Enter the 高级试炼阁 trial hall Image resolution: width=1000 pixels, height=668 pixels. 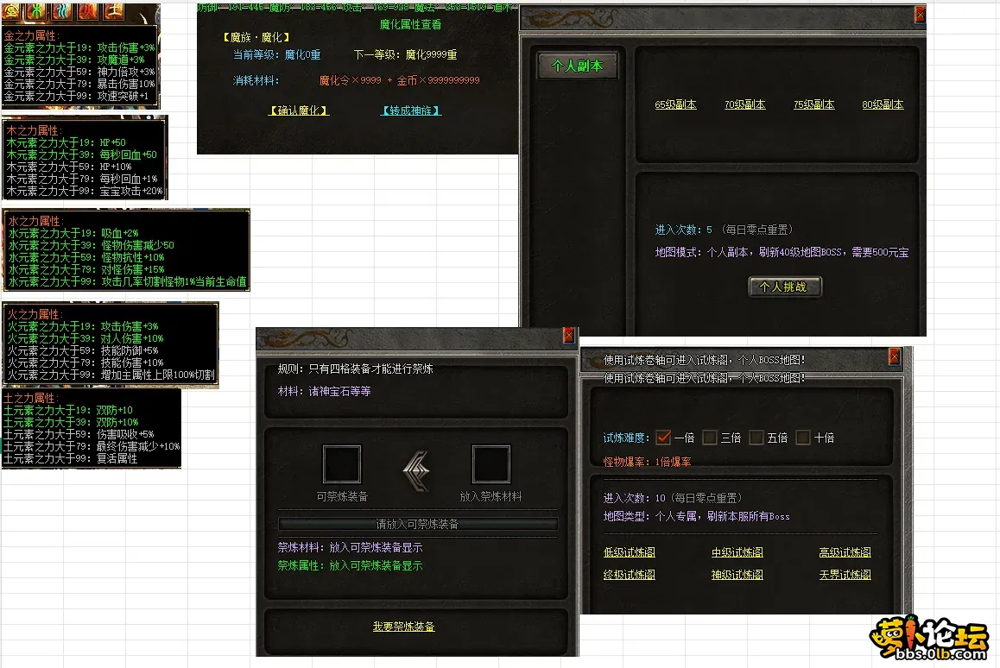point(845,552)
